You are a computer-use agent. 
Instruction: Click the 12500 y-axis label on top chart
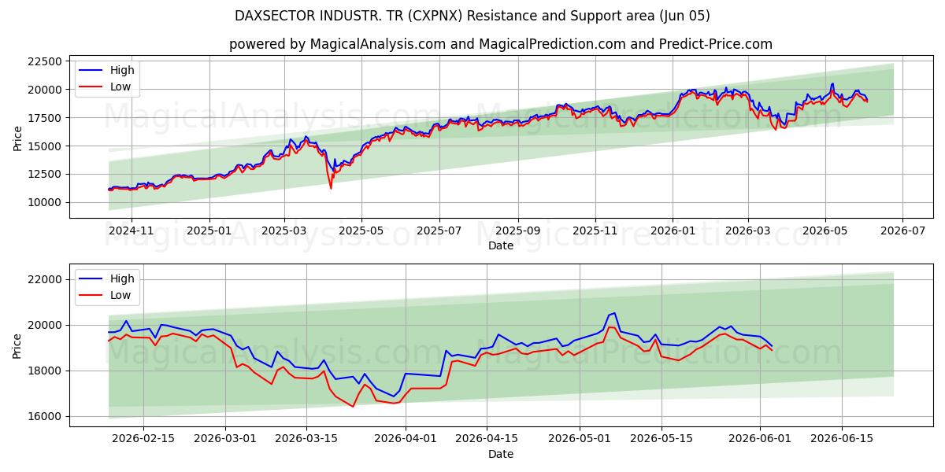(x=45, y=175)
